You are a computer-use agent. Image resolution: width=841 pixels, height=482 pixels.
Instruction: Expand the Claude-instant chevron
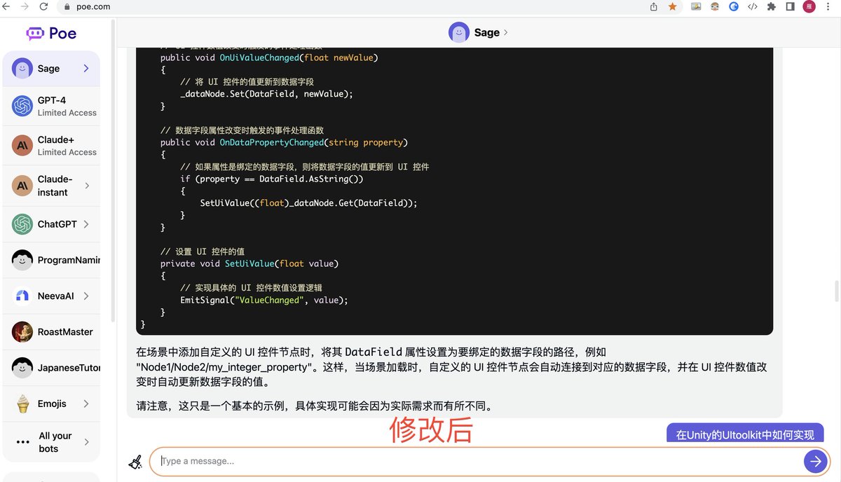coord(86,186)
